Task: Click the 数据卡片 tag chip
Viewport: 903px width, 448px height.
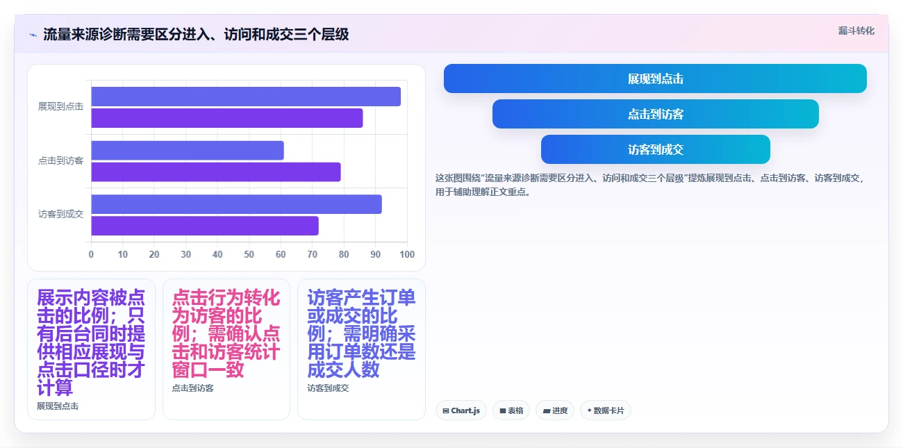Action: (606, 410)
